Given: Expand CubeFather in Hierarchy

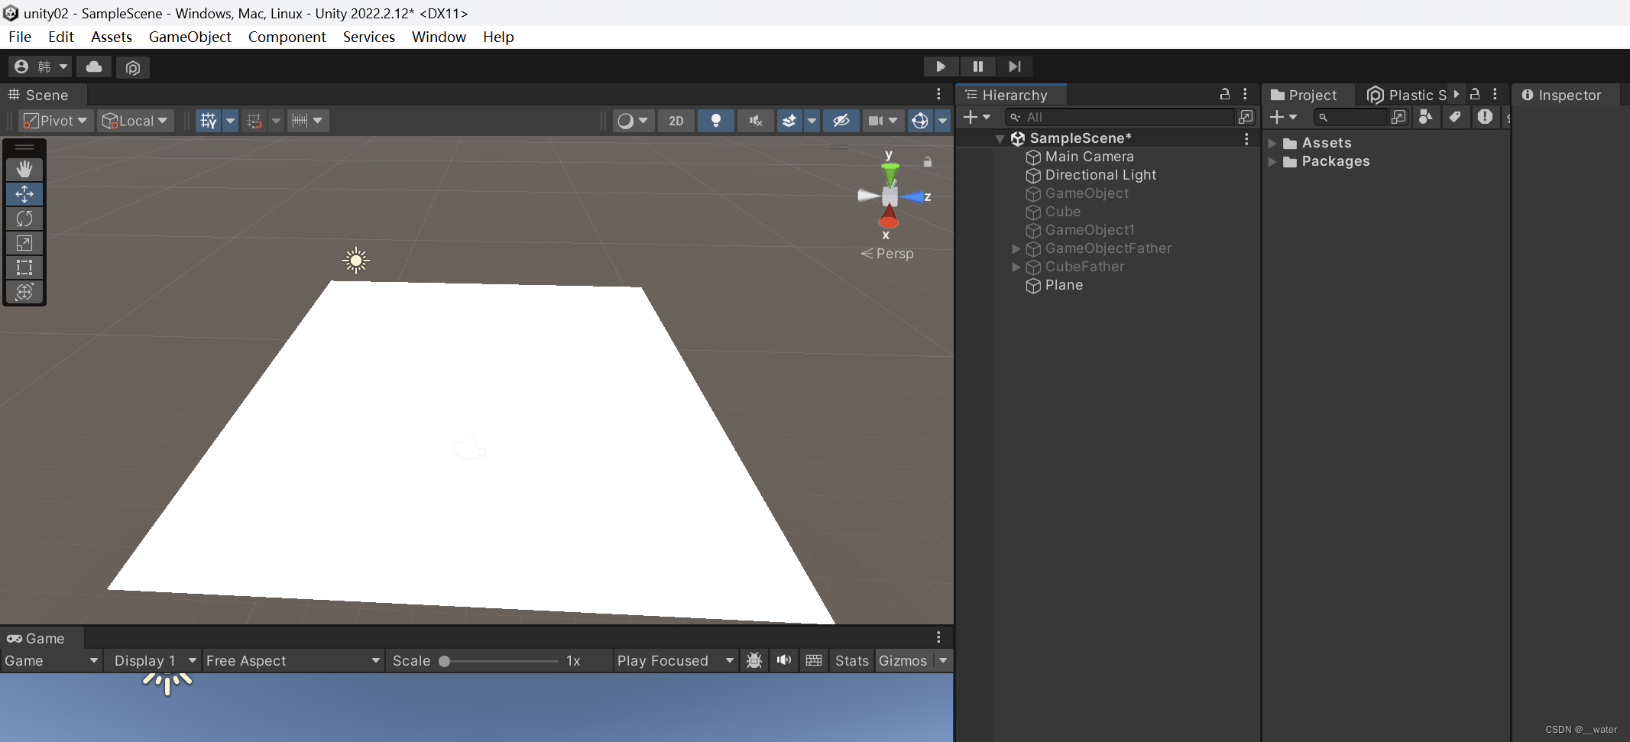Looking at the screenshot, I should click(x=1016, y=267).
